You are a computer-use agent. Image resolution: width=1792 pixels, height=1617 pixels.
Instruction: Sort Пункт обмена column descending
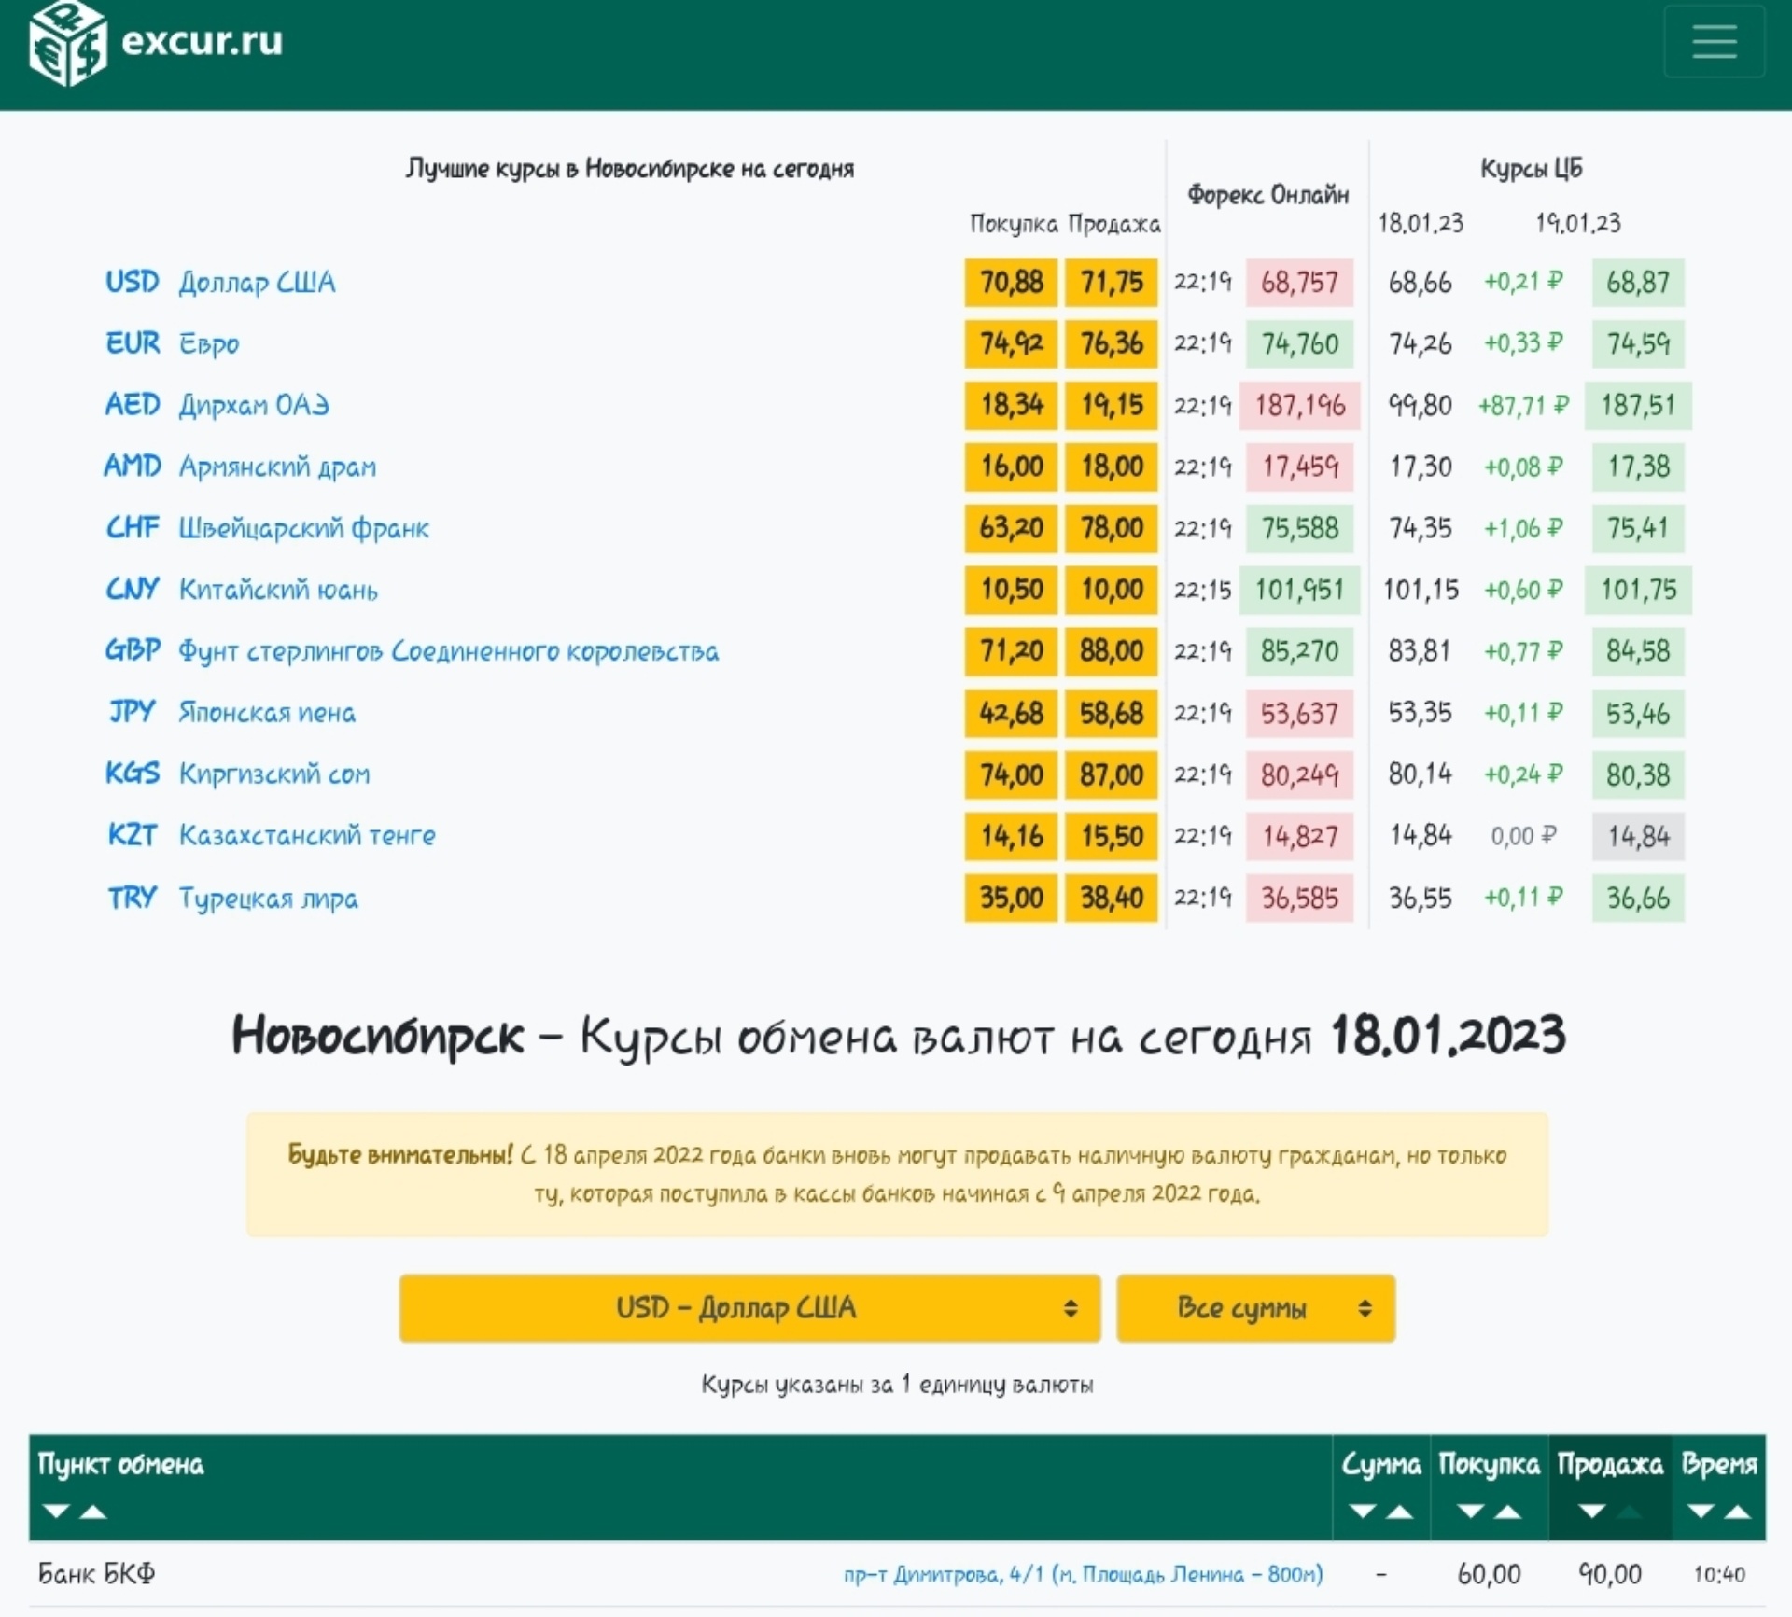point(56,1511)
